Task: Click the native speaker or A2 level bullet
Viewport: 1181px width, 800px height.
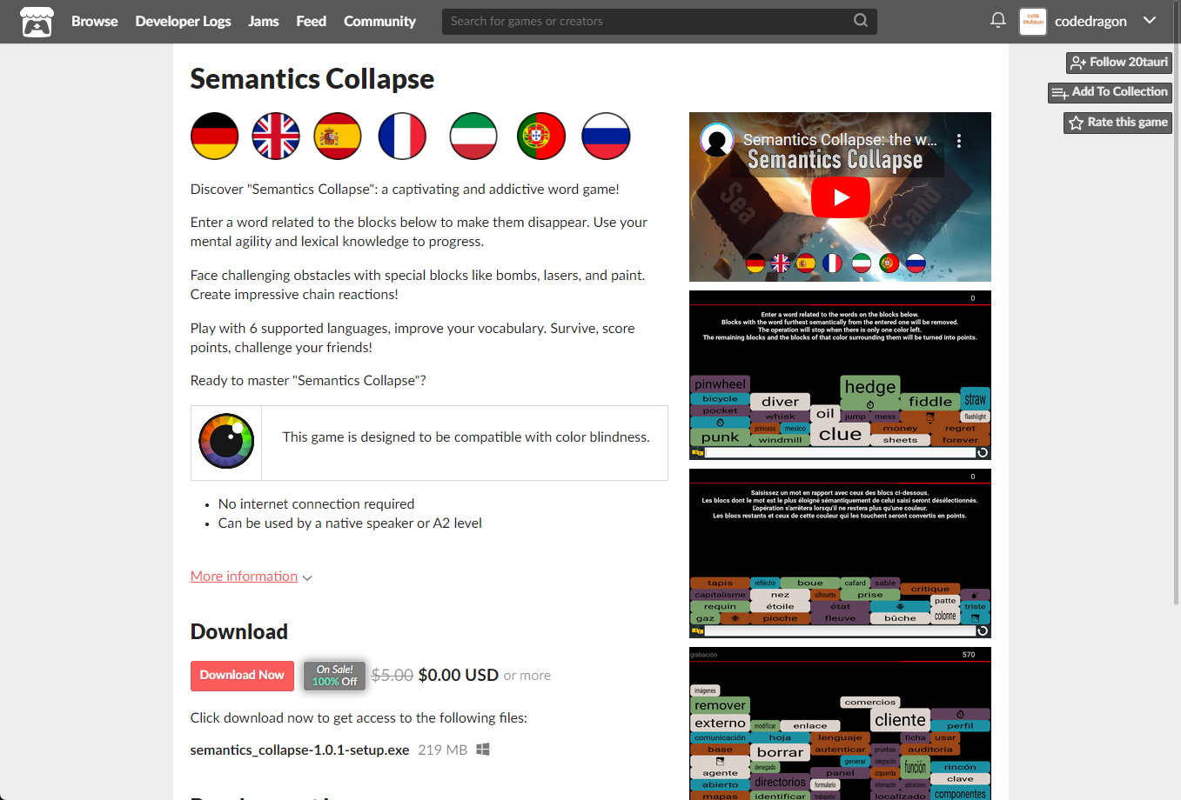Action: coord(350,523)
